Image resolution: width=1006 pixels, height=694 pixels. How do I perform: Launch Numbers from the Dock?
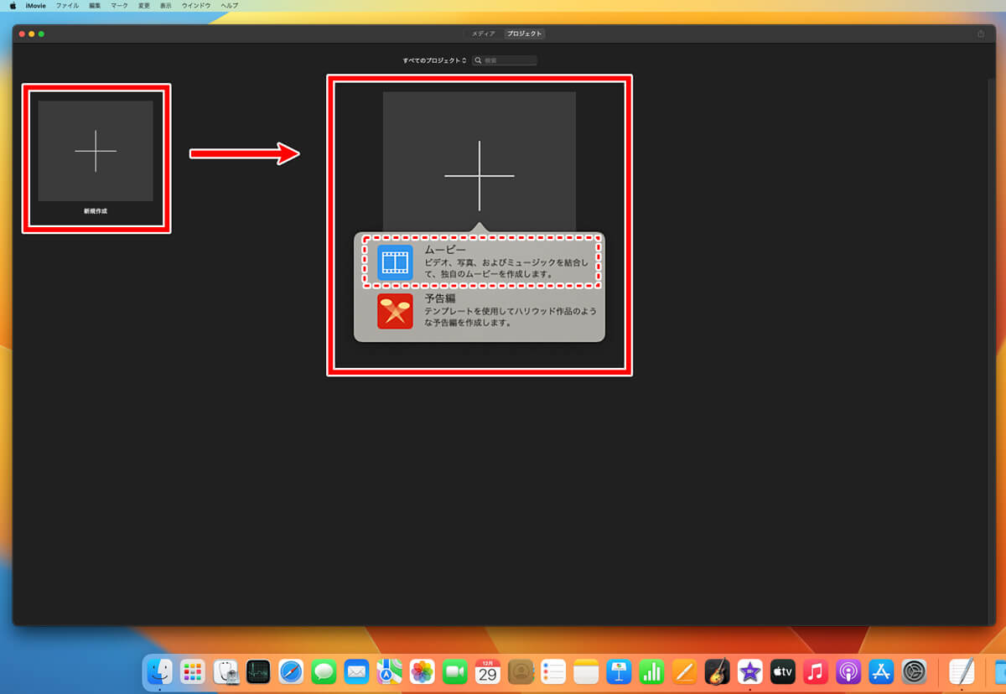(x=651, y=671)
